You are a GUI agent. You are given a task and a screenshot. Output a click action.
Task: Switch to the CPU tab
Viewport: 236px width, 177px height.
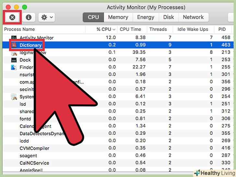[93, 17]
